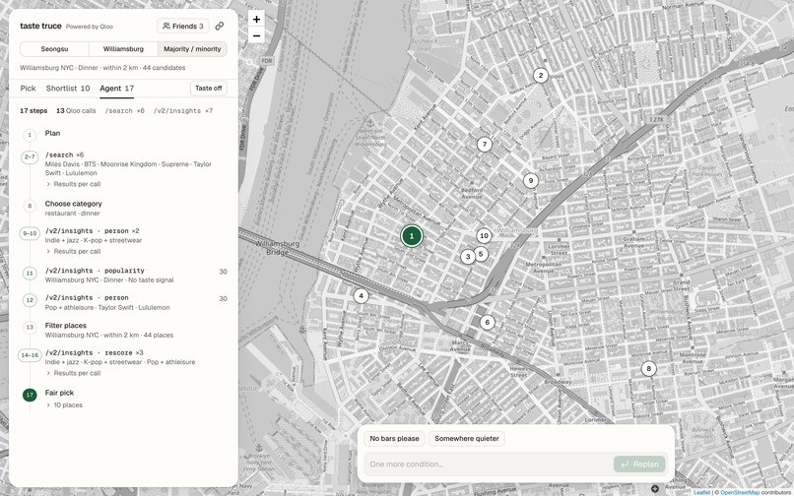
Task: Select map marker 3
Action: pyautogui.click(x=467, y=257)
